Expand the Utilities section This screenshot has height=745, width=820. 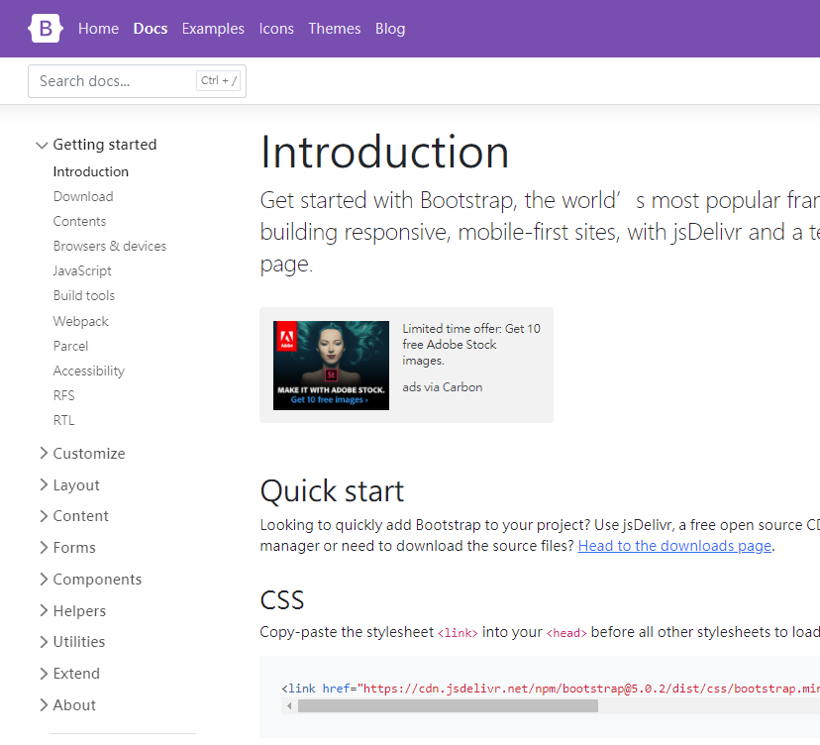point(72,641)
